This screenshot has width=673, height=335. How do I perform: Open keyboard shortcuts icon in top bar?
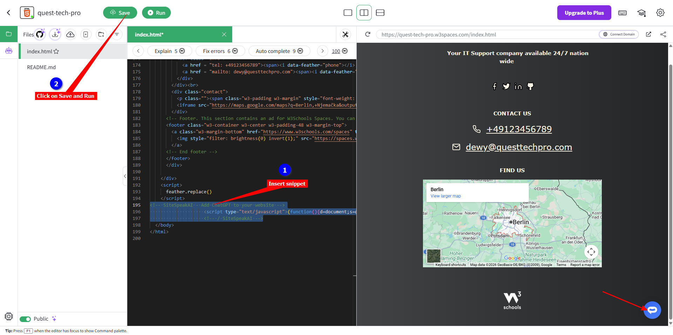point(622,13)
